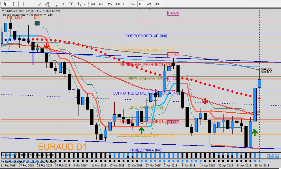Viewport: 281px width, 169px height.
Task: Select the 1.4824 price label
Action: coord(173,13)
